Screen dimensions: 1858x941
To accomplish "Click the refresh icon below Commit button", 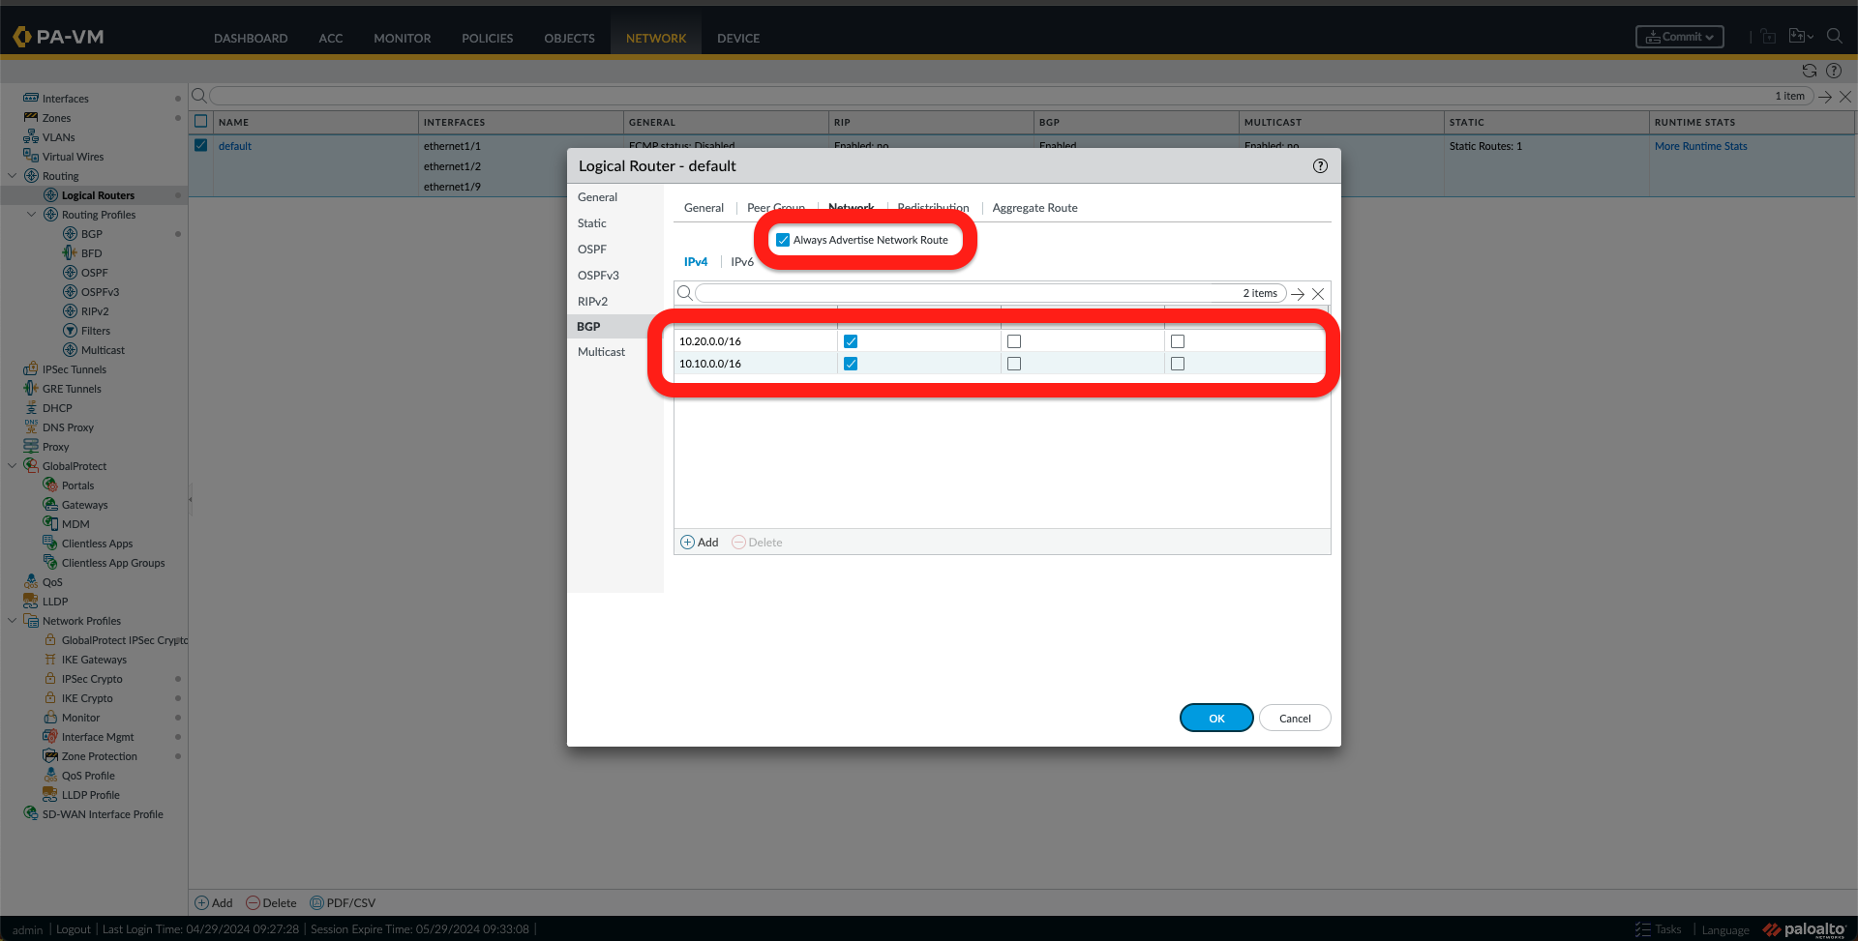I will [x=1809, y=71].
